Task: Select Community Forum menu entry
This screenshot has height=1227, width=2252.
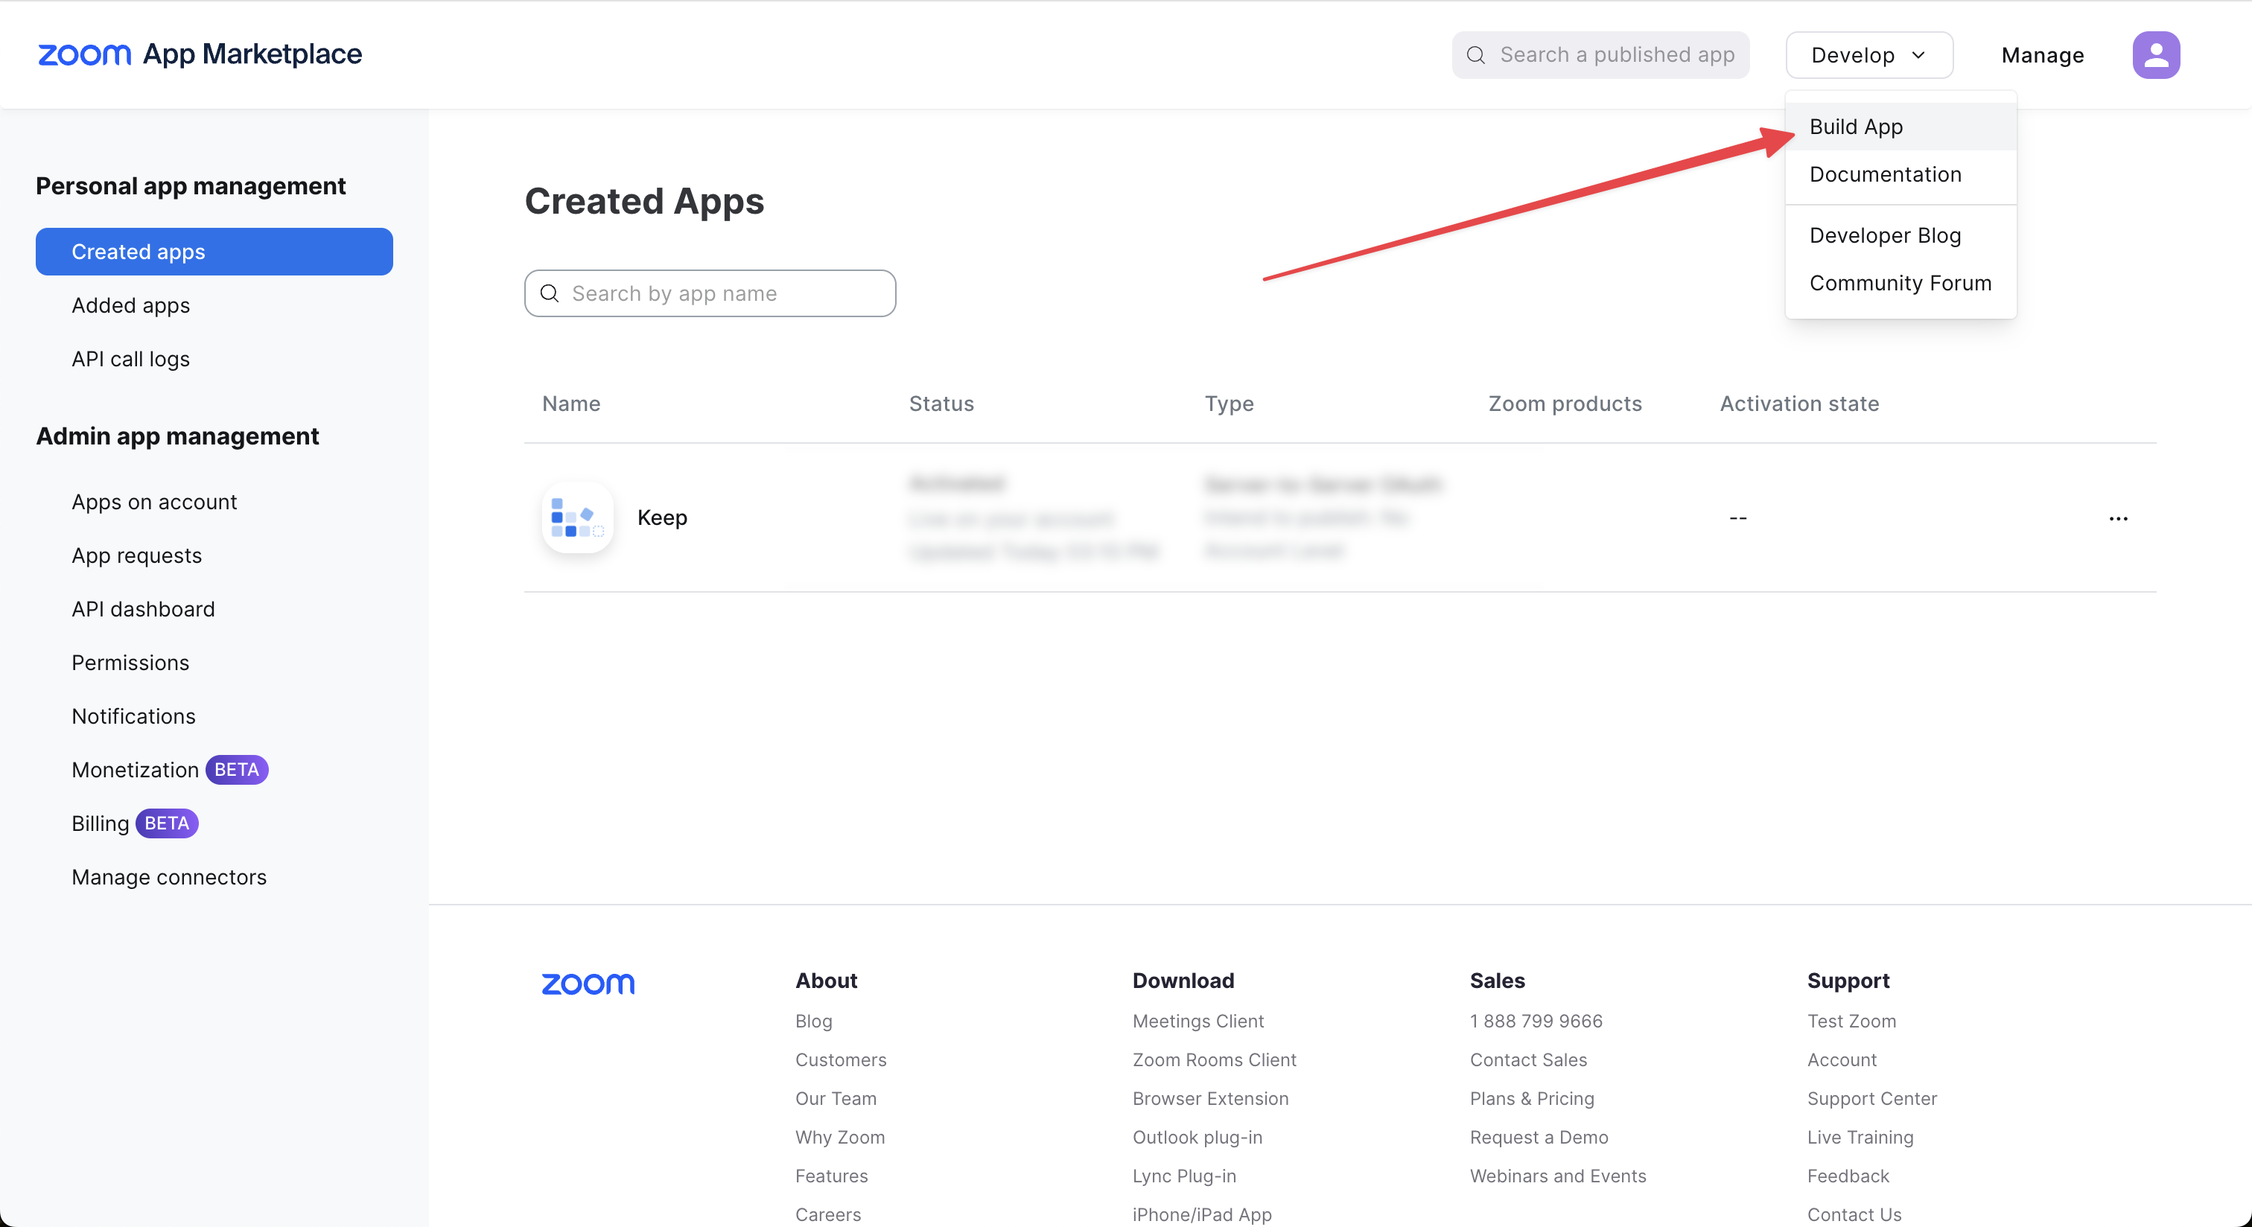Action: pyautogui.click(x=1900, y=283)
